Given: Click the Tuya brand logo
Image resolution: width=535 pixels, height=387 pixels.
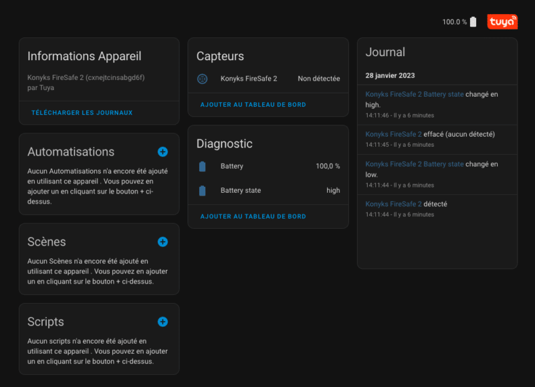Looking at the screenshot, I should point(502,22).
